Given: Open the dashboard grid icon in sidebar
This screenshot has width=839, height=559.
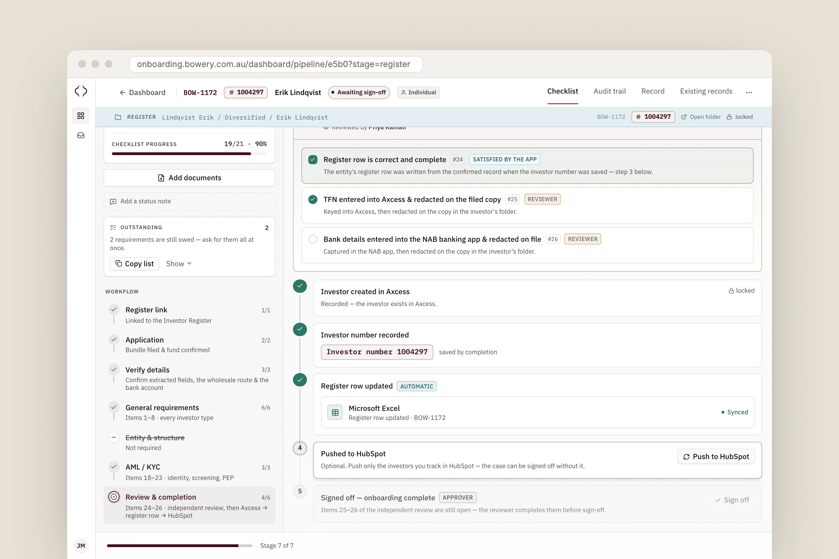Looking at the screenshot, I should pos(81,116).
